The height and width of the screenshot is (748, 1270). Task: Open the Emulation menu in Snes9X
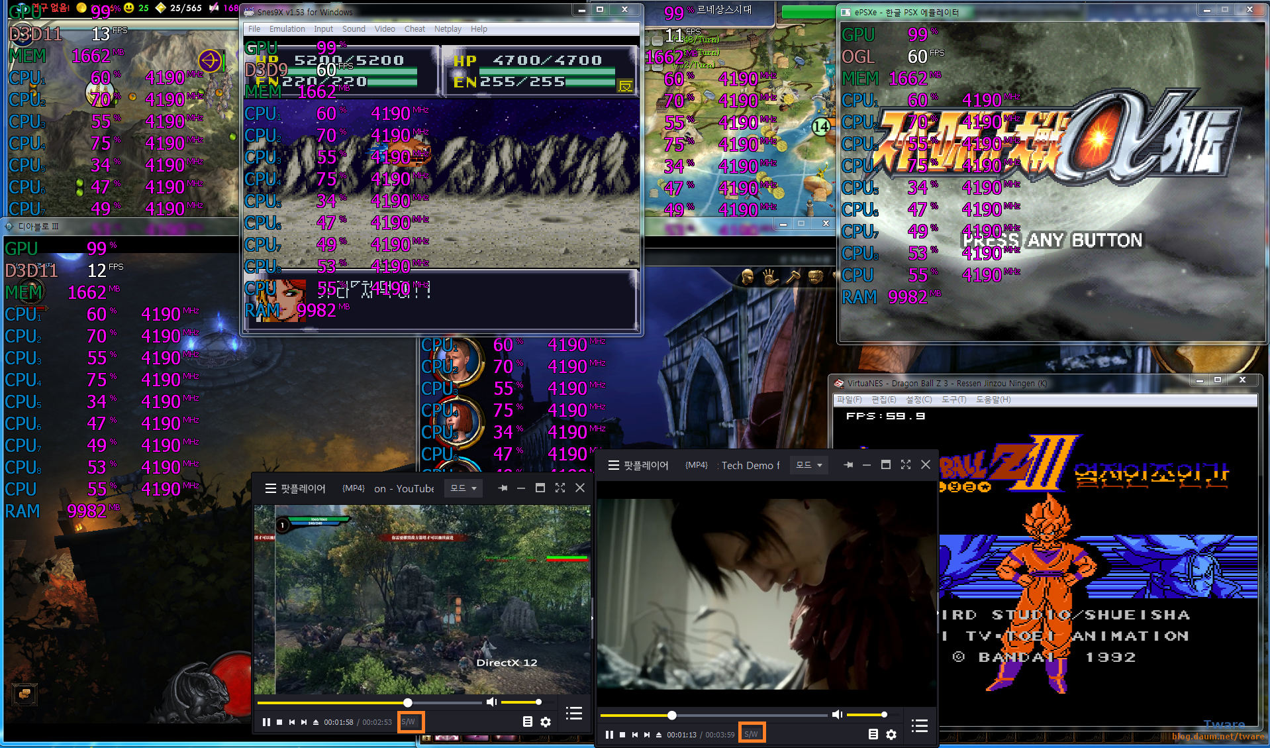coord(287,29)
